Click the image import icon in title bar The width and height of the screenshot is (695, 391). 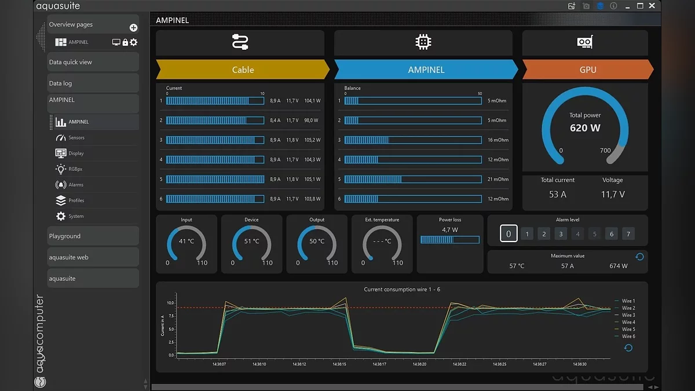pos(572,6)
